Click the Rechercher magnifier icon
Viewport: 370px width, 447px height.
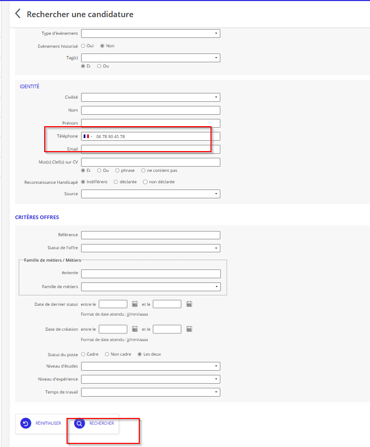[80, 424]
